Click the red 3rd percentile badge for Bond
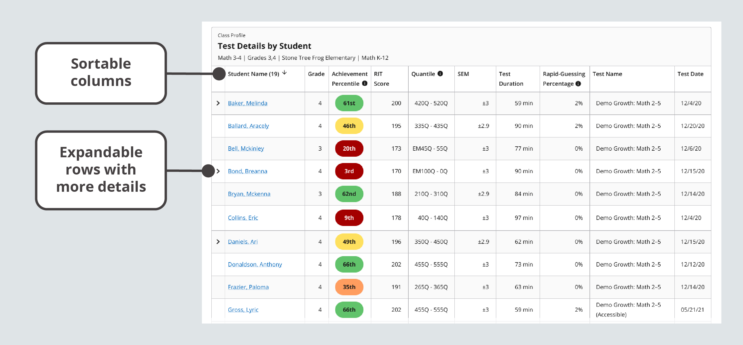Screen dimensions: 743x345 coord(349,171)
